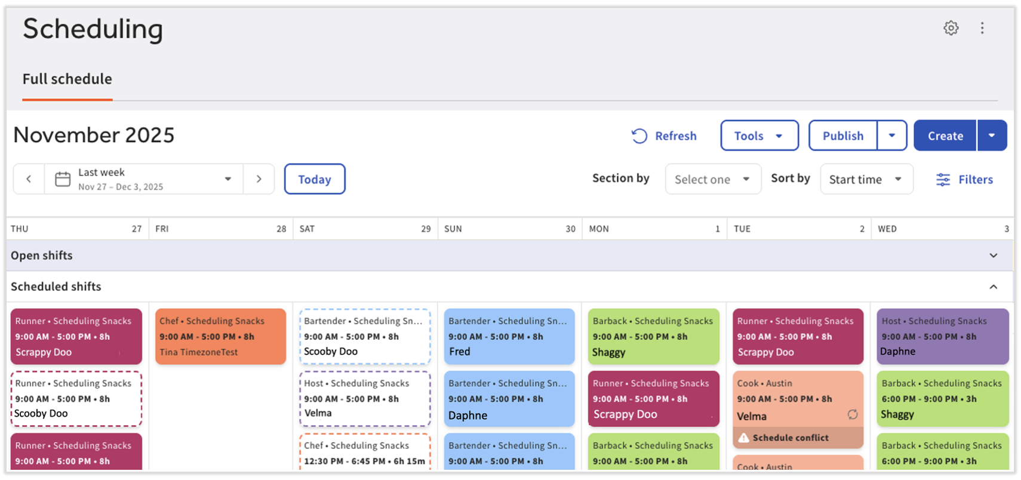Open Tina TimezoneTest's Chef shift on Friday

coord(220,337)
